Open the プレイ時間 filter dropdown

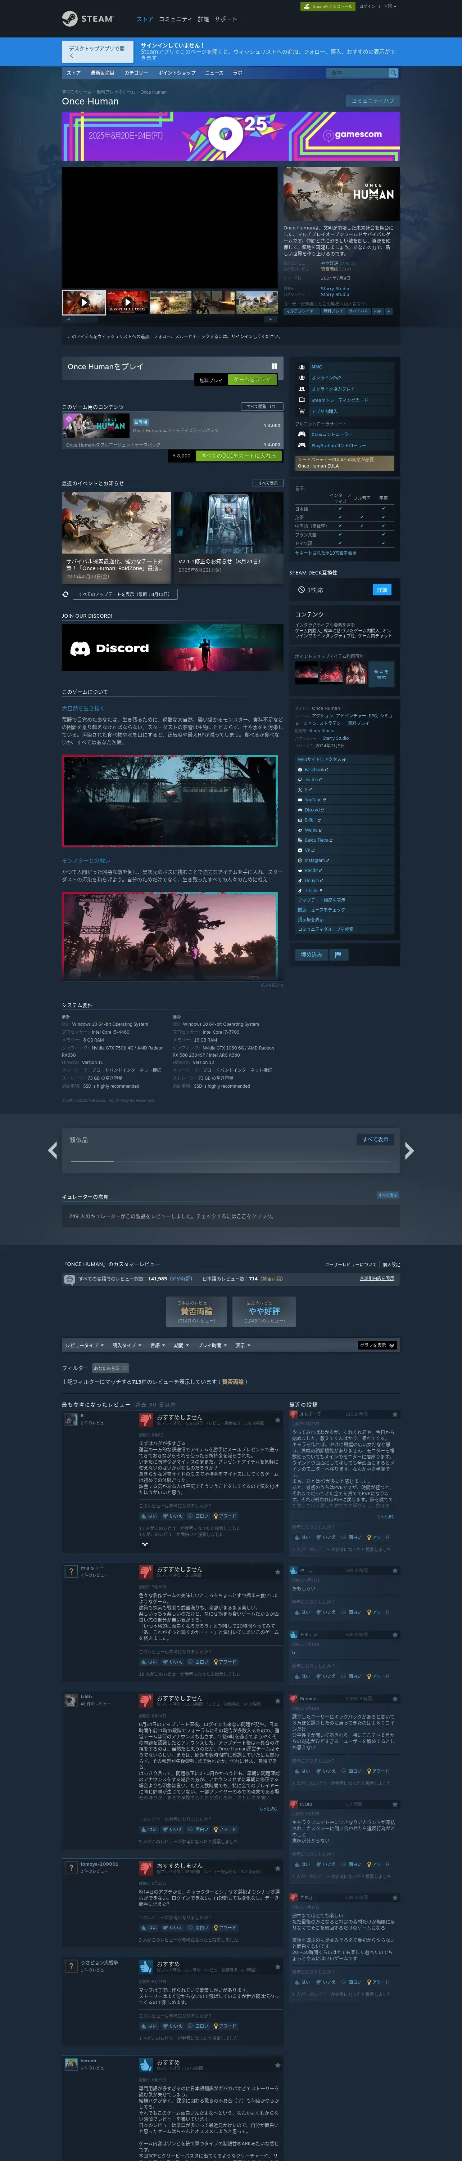tap(212, 1345)
